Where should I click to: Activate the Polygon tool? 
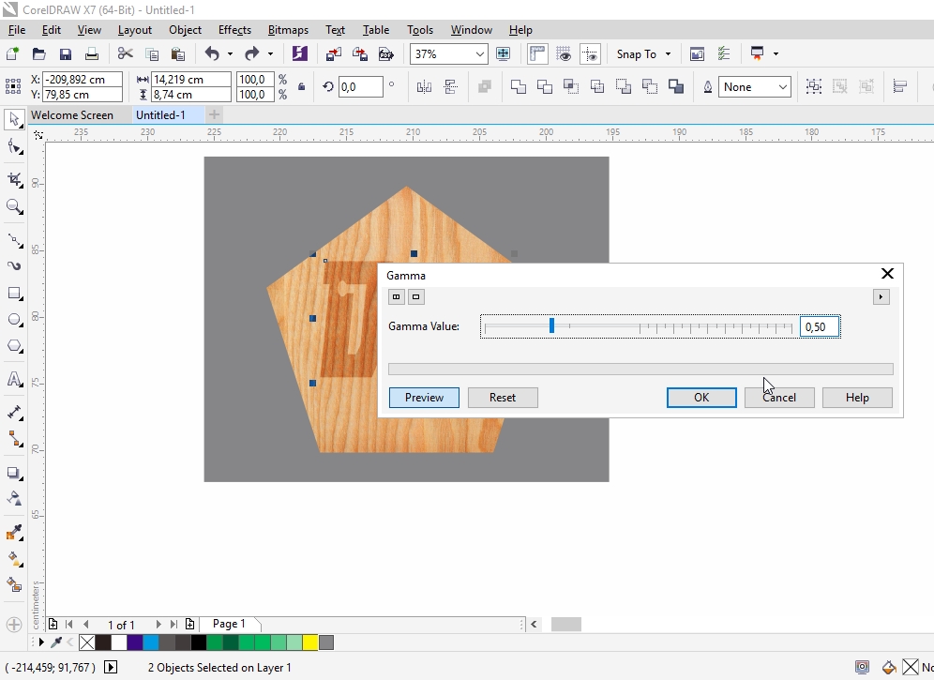point(13,346)
